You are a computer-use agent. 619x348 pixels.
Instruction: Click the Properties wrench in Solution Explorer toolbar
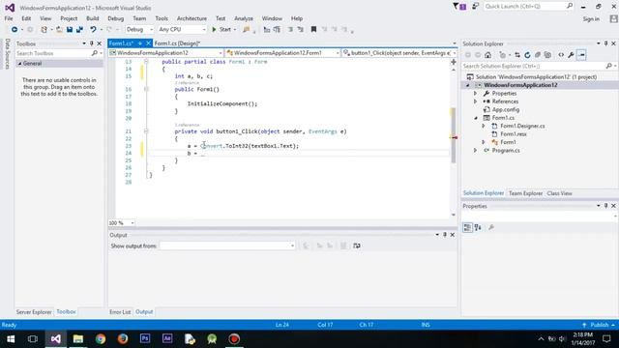571,55
